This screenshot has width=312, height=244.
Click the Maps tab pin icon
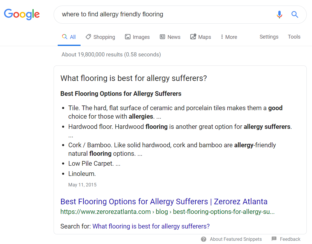pos(193,37)
